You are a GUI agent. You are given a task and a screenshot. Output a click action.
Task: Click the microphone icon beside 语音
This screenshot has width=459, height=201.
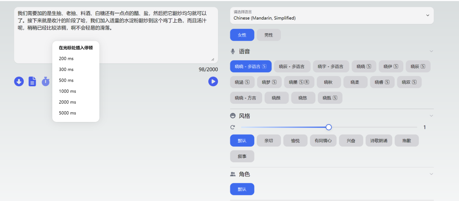[233, 51]
